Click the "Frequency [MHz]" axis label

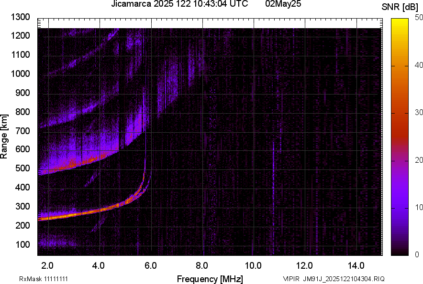(210, 279)
